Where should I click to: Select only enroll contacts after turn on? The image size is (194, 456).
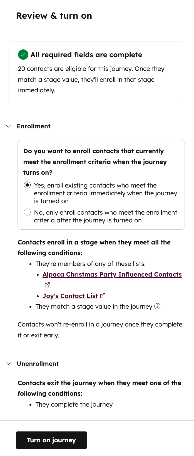27,212
